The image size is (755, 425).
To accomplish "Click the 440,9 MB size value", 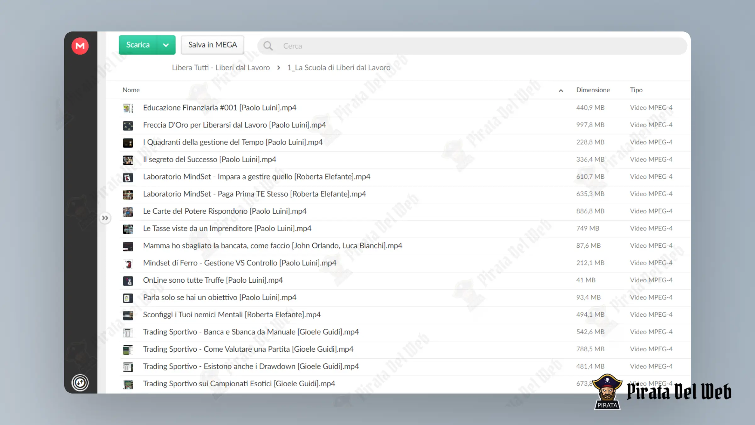I will pyautogui.click(x=590, y=108).
